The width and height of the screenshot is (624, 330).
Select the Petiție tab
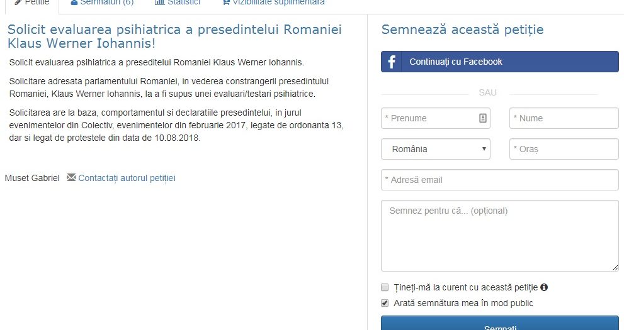tap(31, 3)
